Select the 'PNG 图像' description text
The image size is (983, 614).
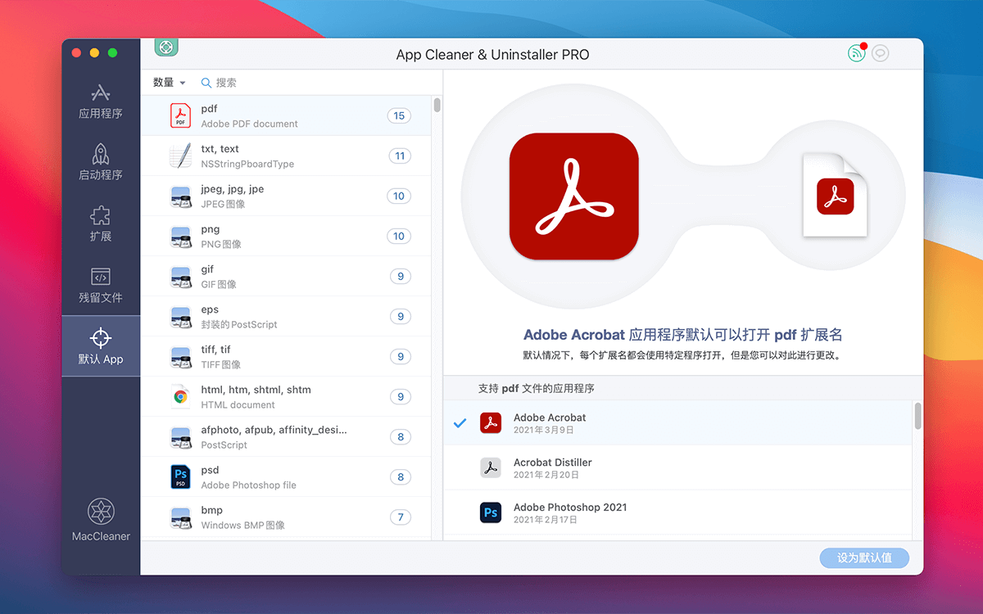[x=221, y=244]
